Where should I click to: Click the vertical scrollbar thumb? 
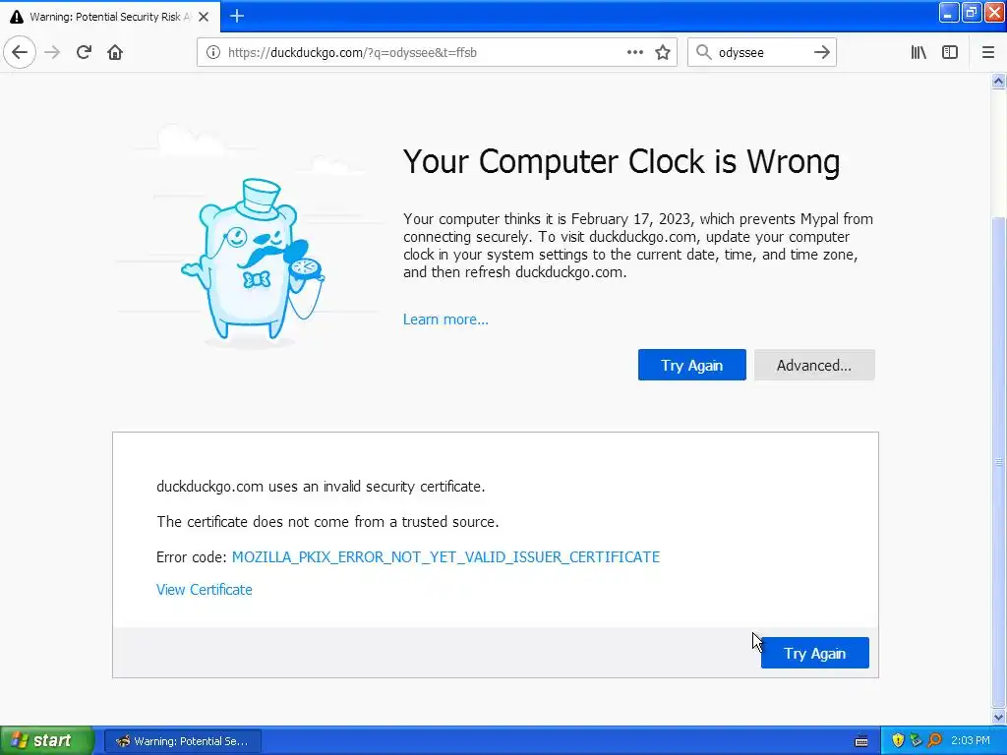(x=998, y=461)
